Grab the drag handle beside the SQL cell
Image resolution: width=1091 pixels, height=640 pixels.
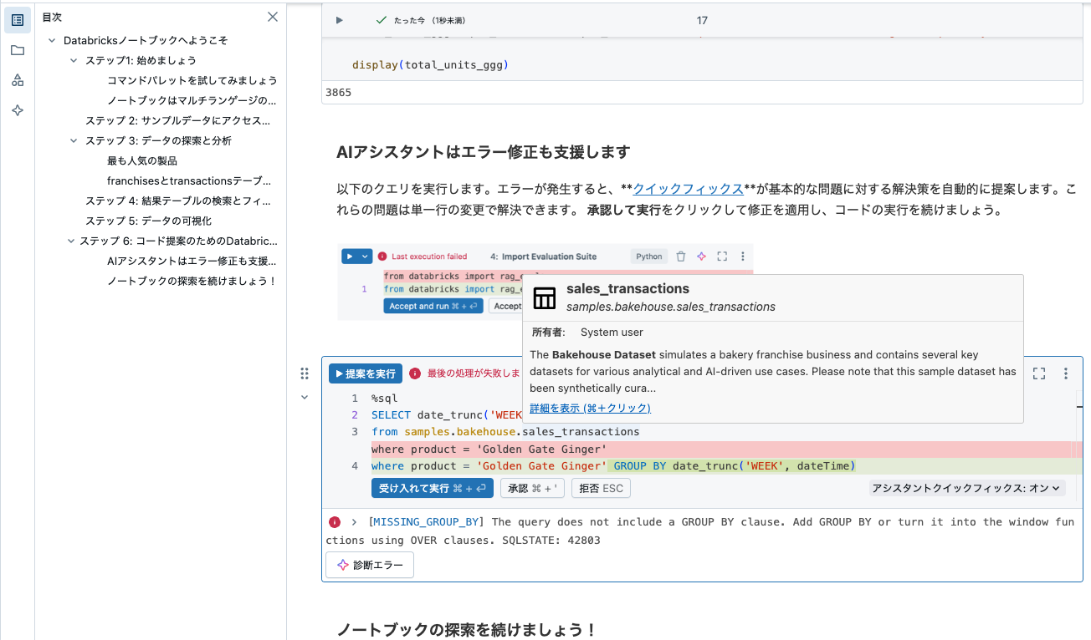305,373
